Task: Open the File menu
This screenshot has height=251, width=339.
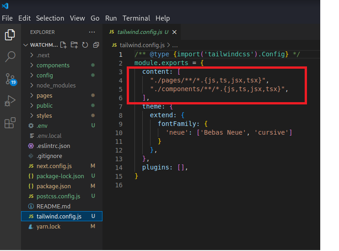Action: click(7, 18)
